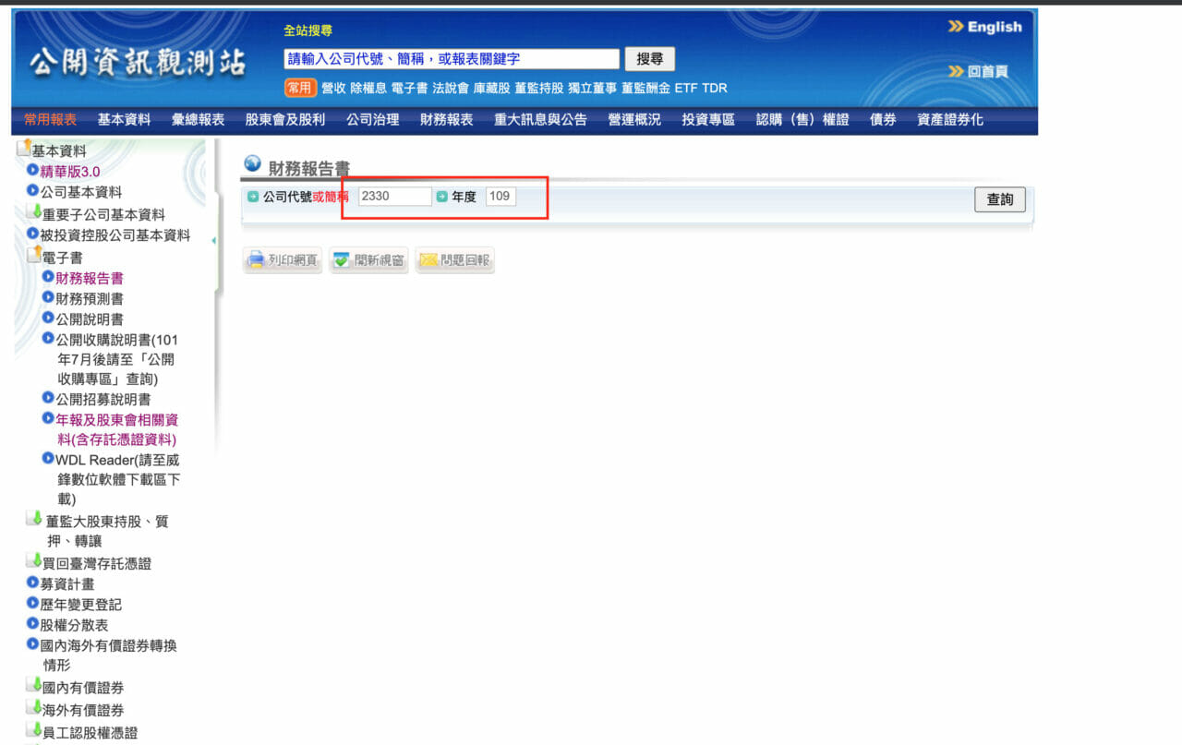Collapse the 電子書 folder in the sidebar

tap(34, 256)
